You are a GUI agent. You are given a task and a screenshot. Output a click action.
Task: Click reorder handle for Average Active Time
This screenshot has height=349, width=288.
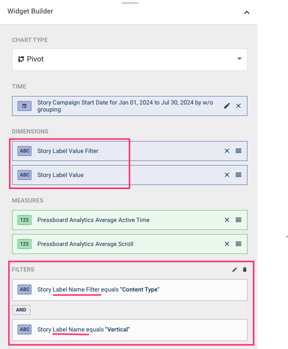pos(238,220)
